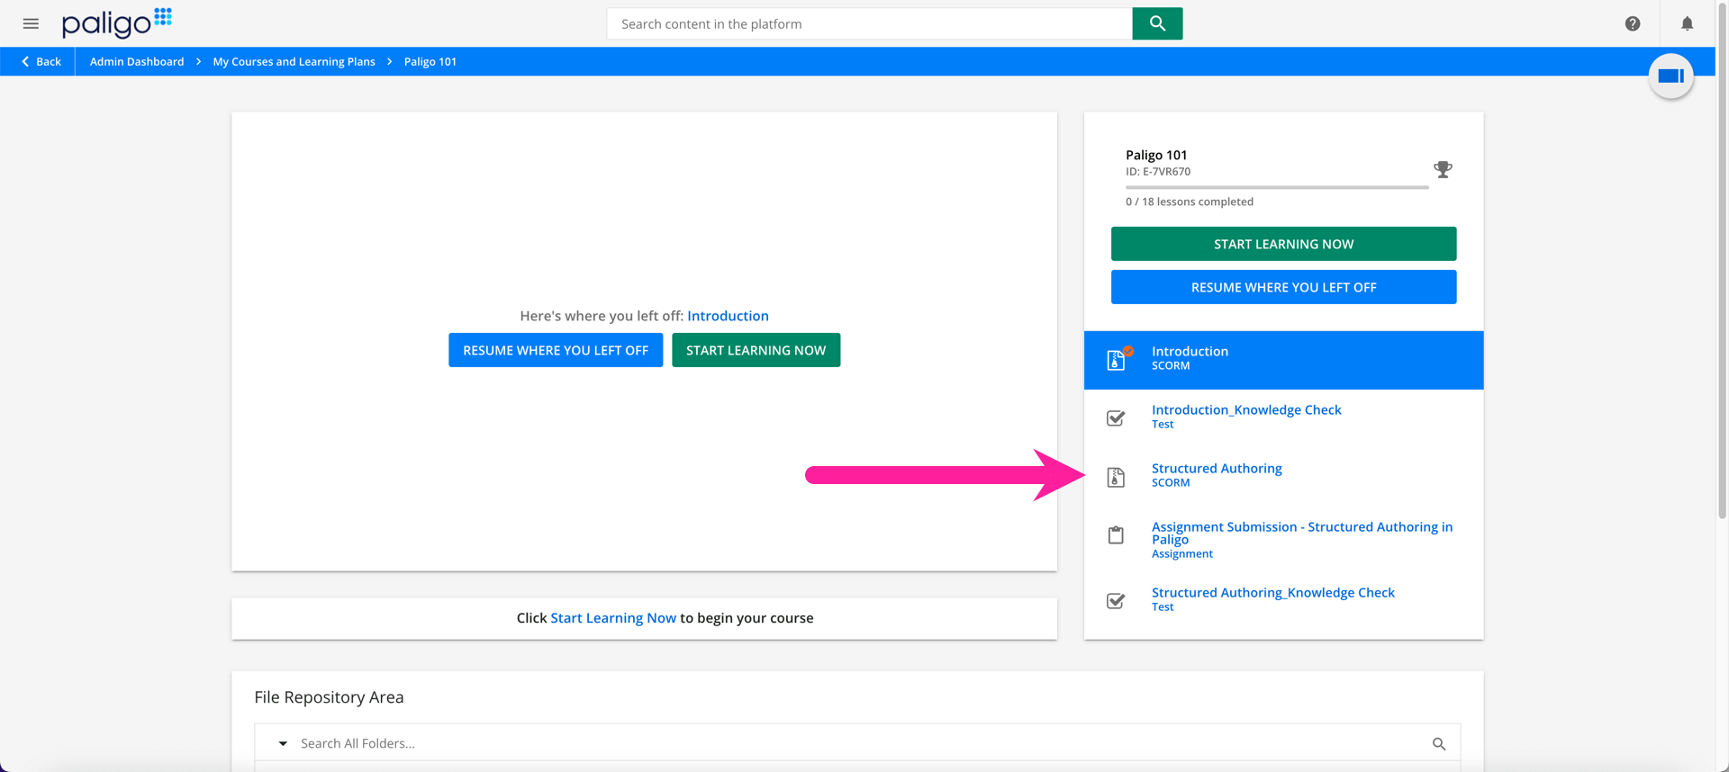
Task: Click the Structured Authoring_Knowledge Check test icon
Action: coord(1116,600)
